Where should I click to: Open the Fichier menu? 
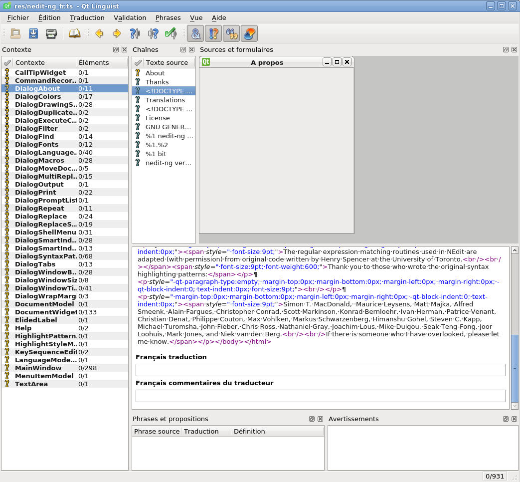[18, 18]
